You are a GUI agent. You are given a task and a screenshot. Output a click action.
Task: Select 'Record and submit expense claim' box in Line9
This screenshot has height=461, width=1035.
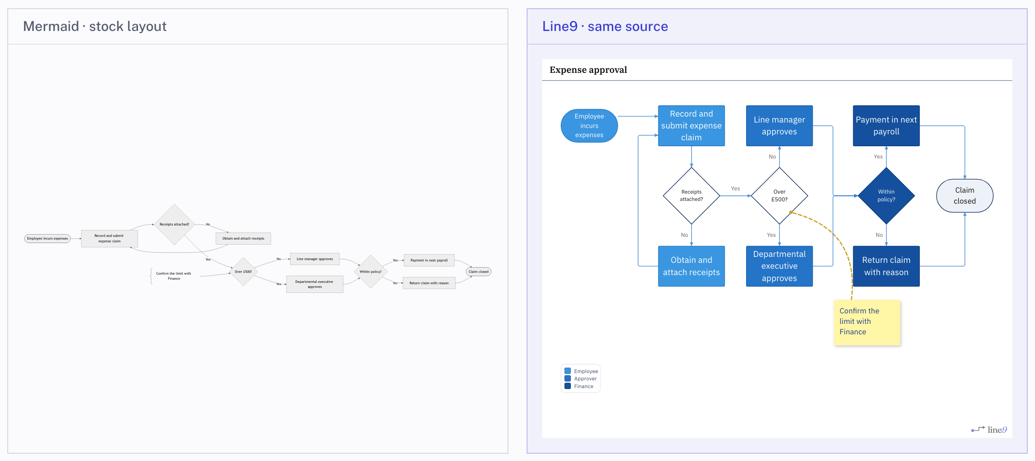point(691,126)
